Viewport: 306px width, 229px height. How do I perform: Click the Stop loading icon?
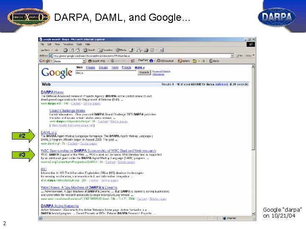click(65, 50)
